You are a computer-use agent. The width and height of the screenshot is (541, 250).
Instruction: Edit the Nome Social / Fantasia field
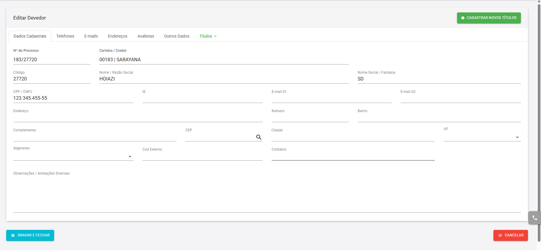(x=439, y=79)
